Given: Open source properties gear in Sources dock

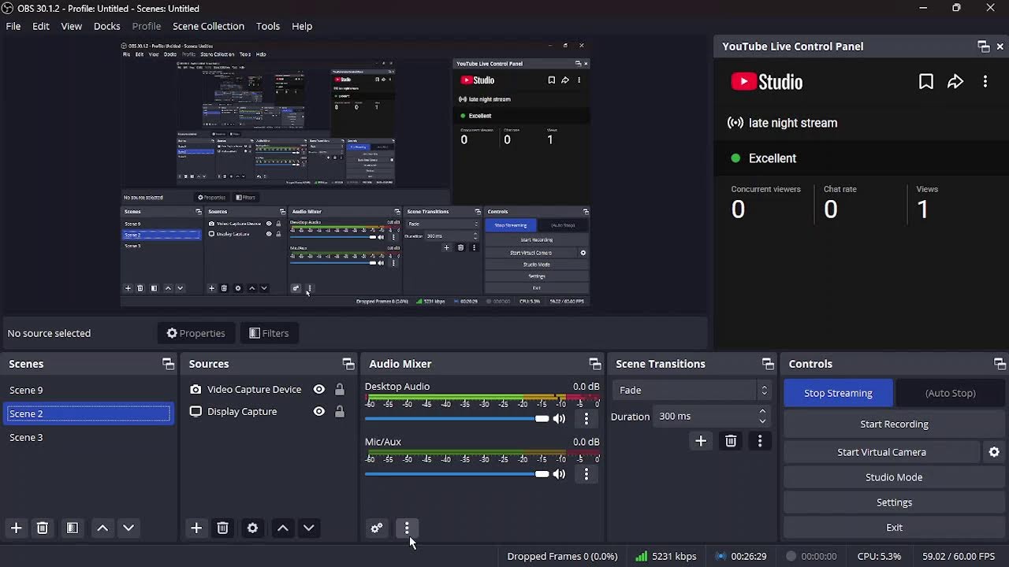Looking at the screenshot, I should [x=252, y=528].
